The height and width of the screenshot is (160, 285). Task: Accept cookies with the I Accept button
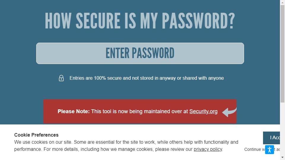[271, 138]
